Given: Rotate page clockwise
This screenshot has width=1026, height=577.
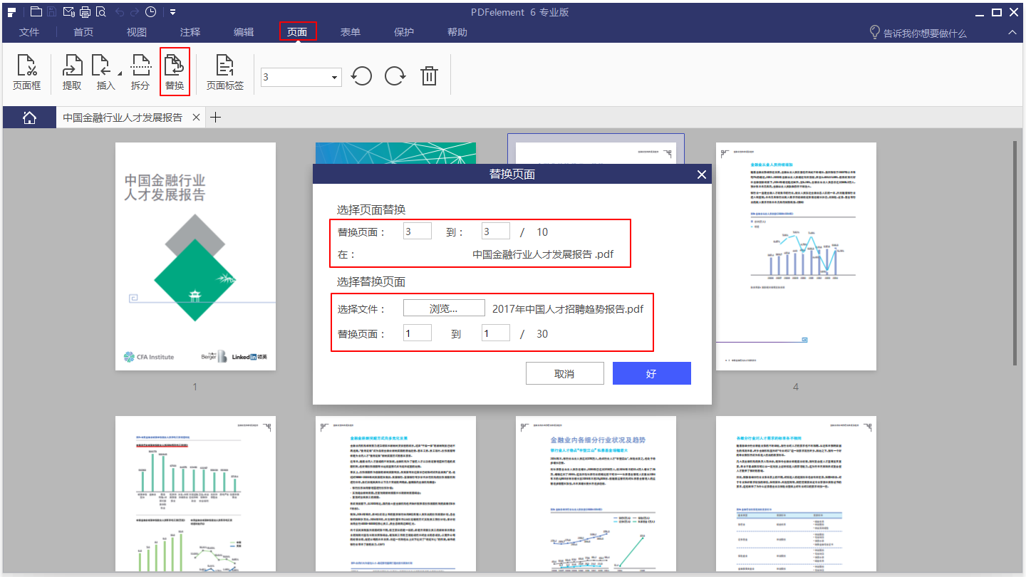Looking at the screenshot, I should 395,76.
